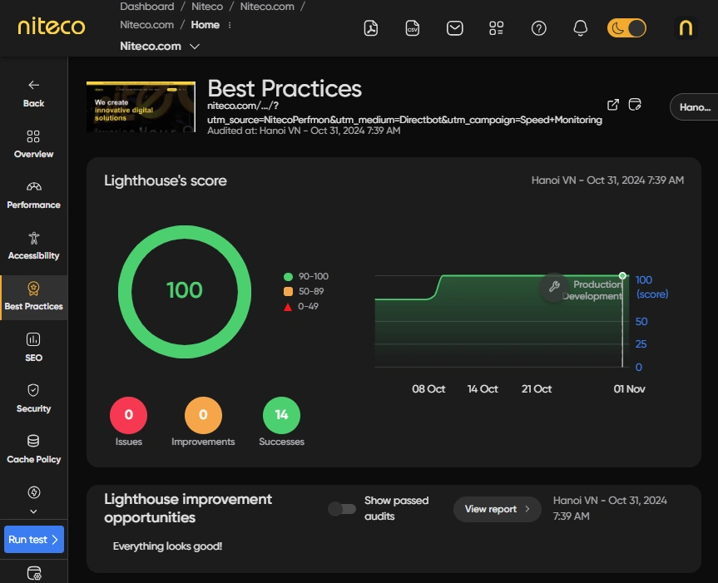Open breadcrumb three-dot options menu
The width and height of the screenshot is (718, 583).
(230, 25)
